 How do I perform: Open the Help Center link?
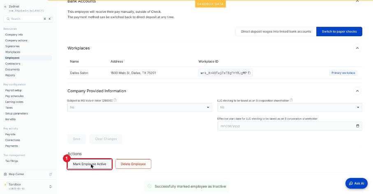[16, 174]
